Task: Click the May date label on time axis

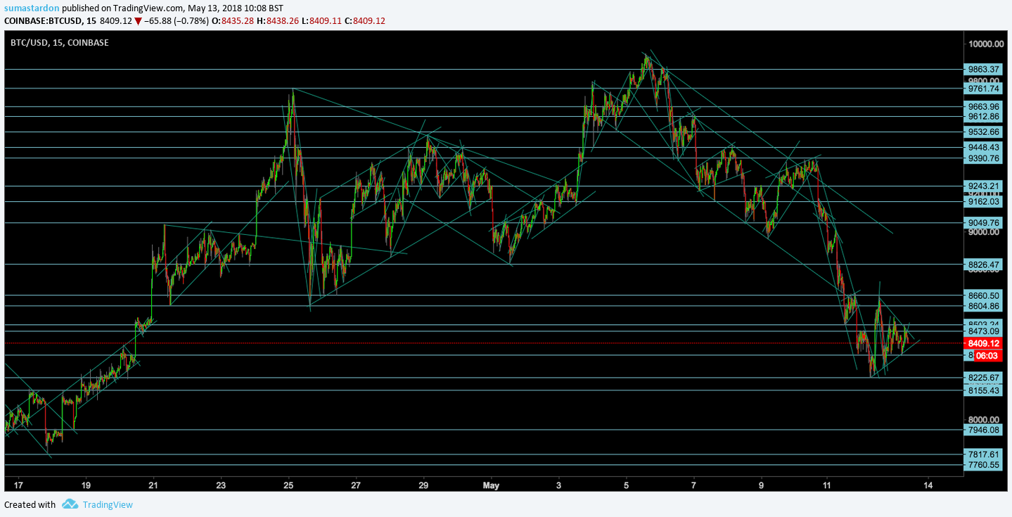Action: [492, 485]
